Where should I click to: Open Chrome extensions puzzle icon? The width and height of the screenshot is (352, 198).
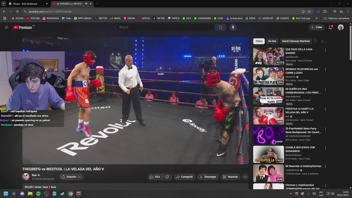[x=325, y=12]
